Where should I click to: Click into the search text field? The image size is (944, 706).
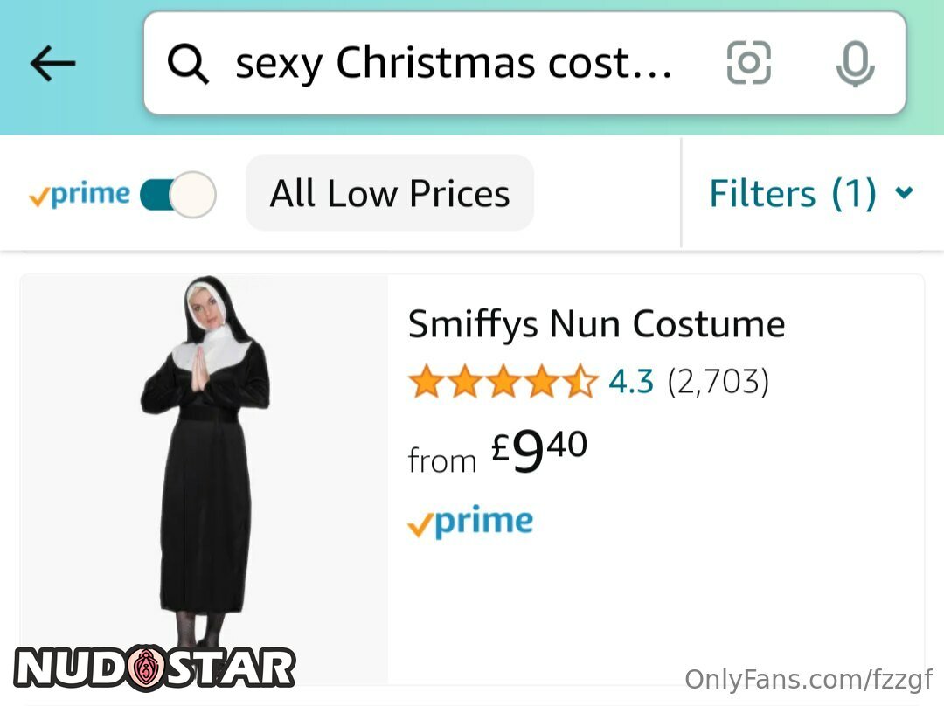tap(455, 63)
